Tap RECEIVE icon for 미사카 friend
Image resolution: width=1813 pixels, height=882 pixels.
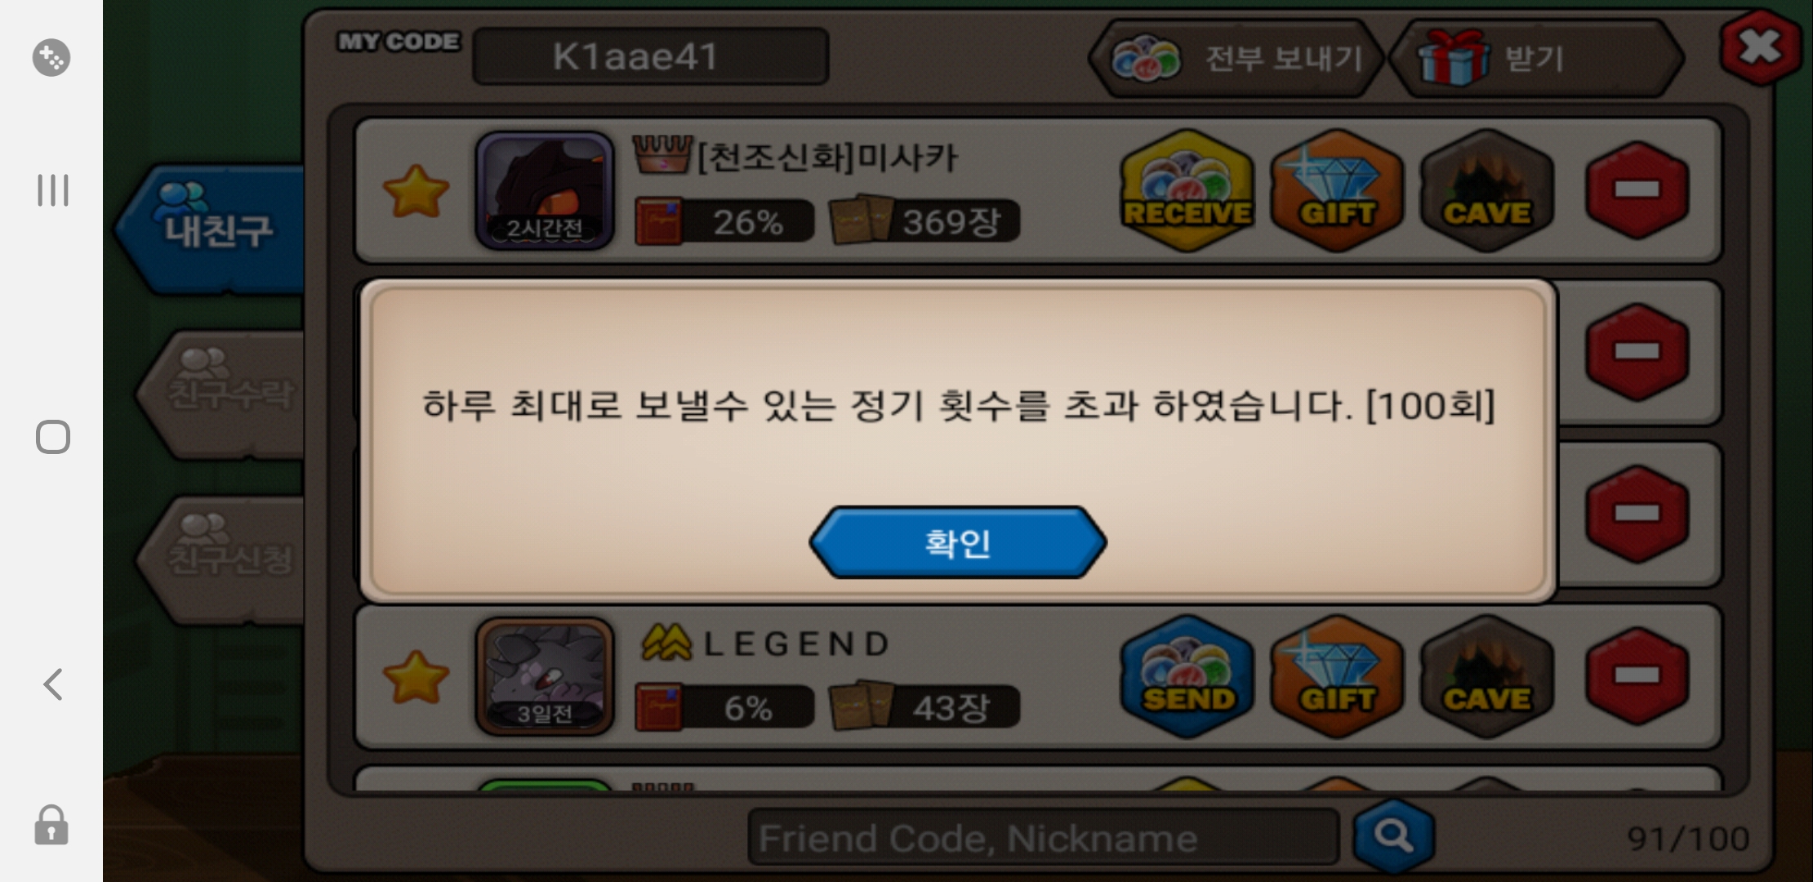[x=1187, y=190]
